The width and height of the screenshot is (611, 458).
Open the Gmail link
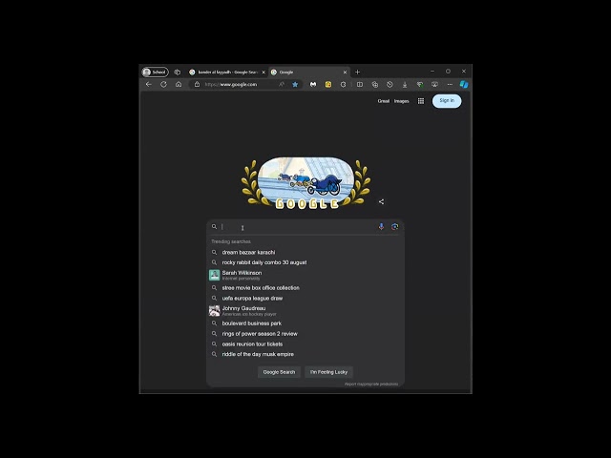point(384,101)
